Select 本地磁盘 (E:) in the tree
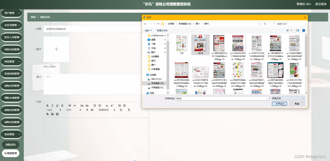 157,87
